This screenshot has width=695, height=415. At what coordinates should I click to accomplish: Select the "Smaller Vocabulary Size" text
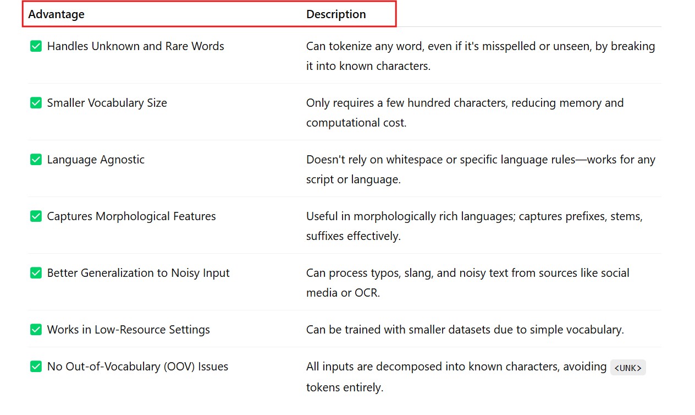pyautogui.click(x=107, y=103)
